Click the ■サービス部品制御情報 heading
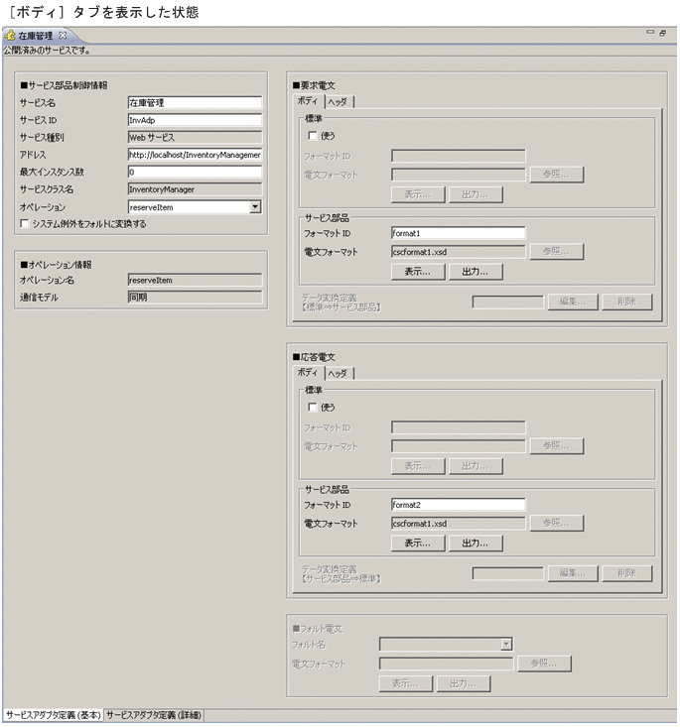The height and width of the screenshot is (727, 680). point(64,85)
